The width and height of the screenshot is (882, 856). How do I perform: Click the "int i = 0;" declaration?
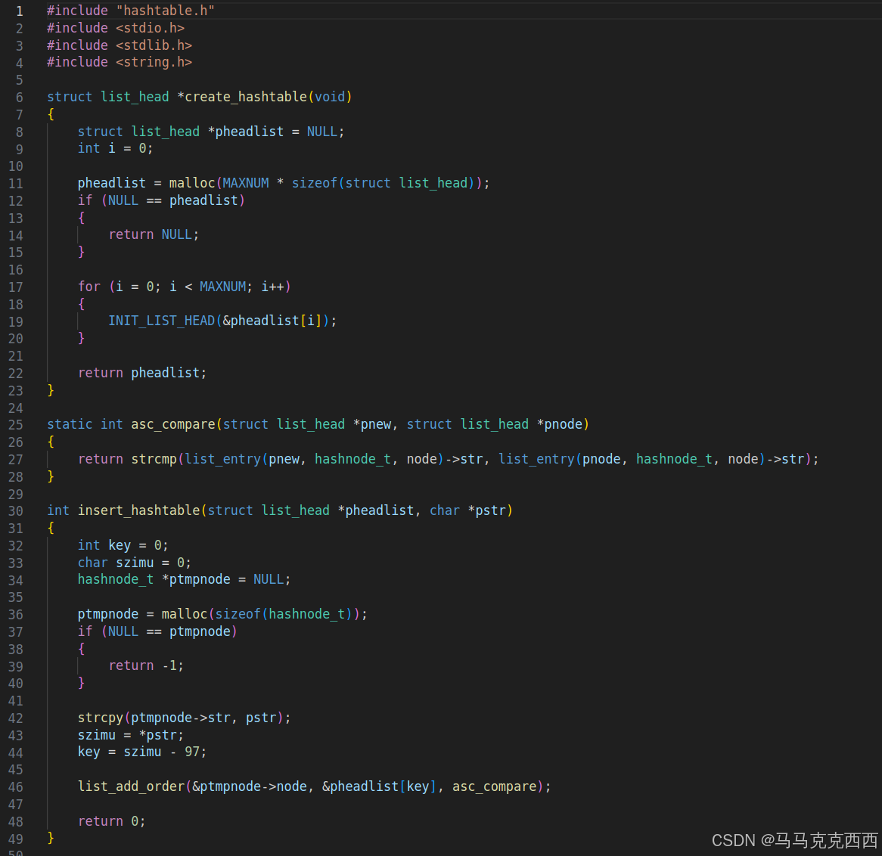tap(115, 148)
